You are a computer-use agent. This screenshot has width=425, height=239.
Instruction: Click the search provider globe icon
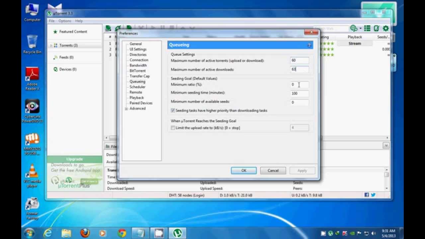tap(354, 29)
